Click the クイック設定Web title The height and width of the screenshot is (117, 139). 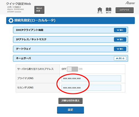click(19, 4)
